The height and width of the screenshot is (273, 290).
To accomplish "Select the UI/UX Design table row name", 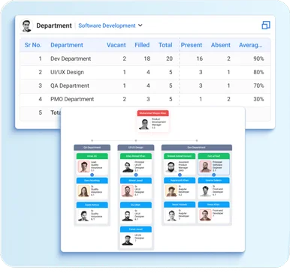I will point(67,72).
